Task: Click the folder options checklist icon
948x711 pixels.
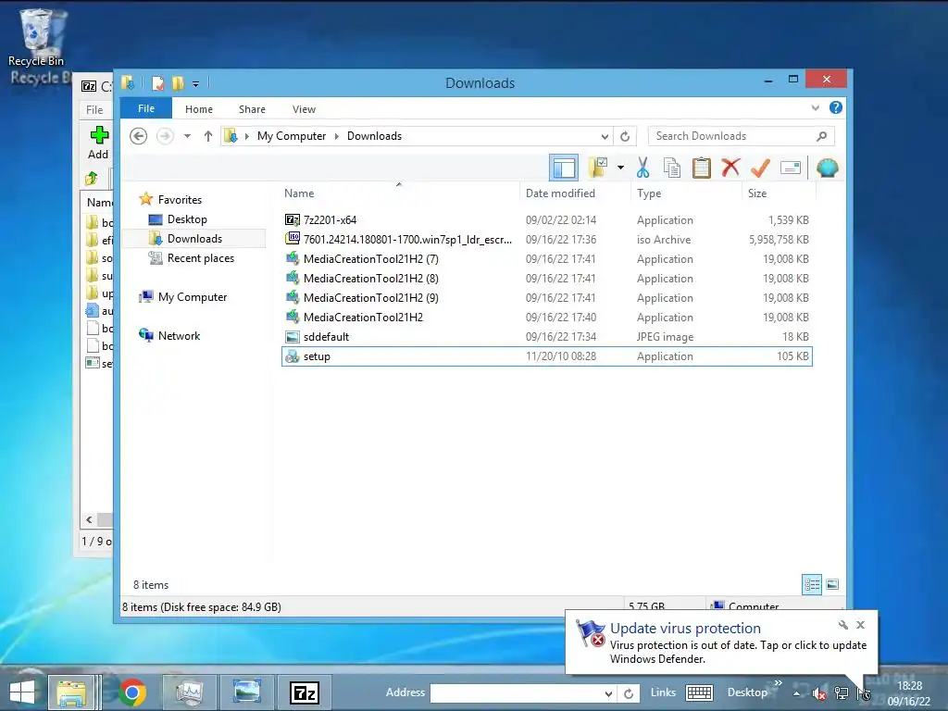Action: (x=598, y=168)
